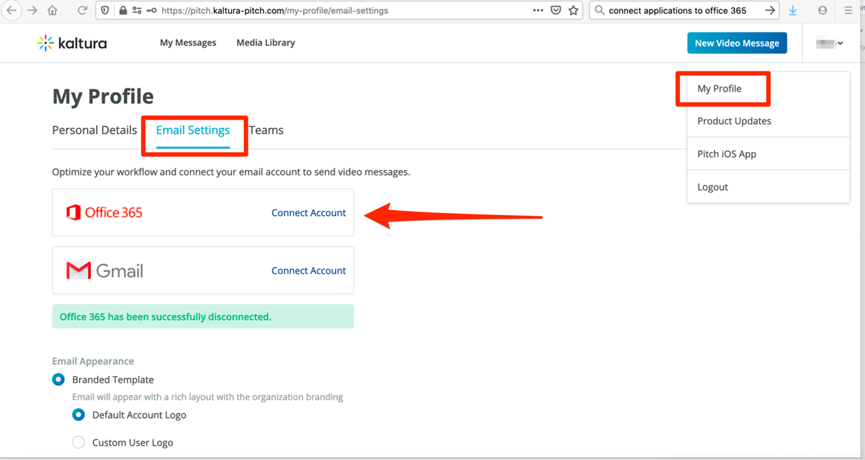Click the Office 365 logo
Image resolution: width=865 pixels, height=460 pixels.
pos(104,212)
